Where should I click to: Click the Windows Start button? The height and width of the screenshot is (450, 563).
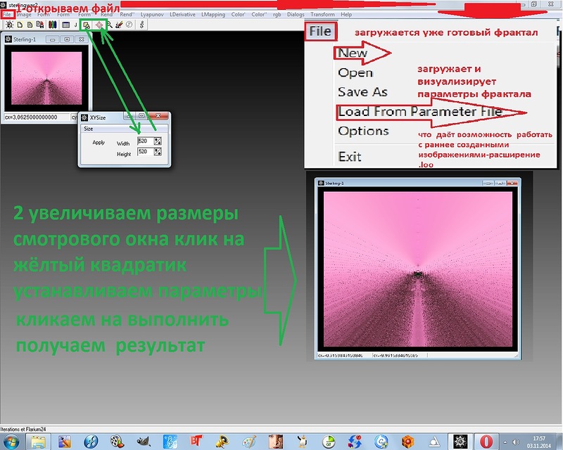coord(13,441)
